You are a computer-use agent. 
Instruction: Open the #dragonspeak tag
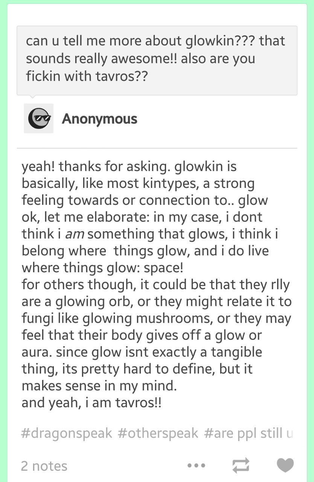67,433
